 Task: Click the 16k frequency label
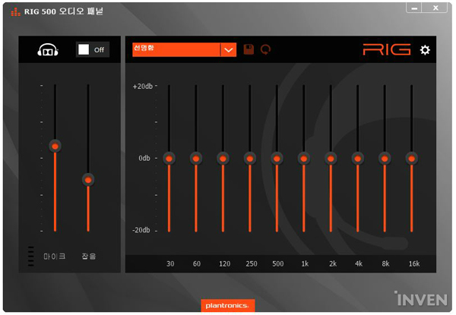pyautogui.click(x=414, y=263)
